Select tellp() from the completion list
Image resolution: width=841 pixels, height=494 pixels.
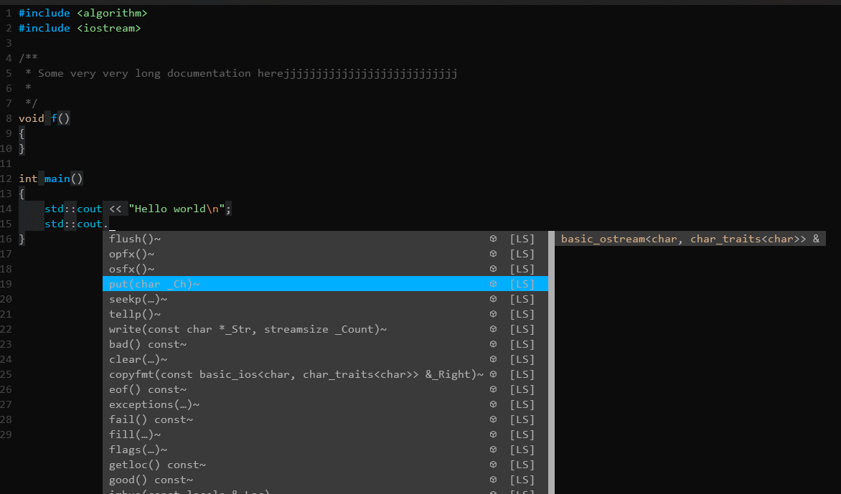click(x=135, y=314)
